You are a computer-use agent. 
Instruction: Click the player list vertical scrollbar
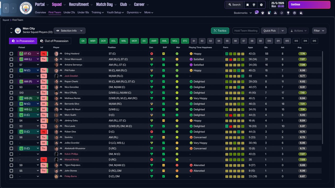(323, 97)
